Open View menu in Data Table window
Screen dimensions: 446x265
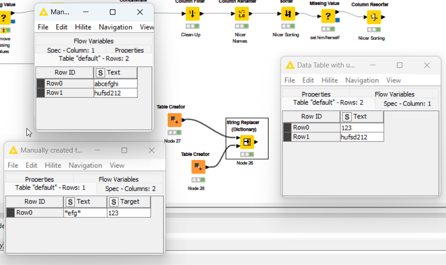(x=393, y=80)
